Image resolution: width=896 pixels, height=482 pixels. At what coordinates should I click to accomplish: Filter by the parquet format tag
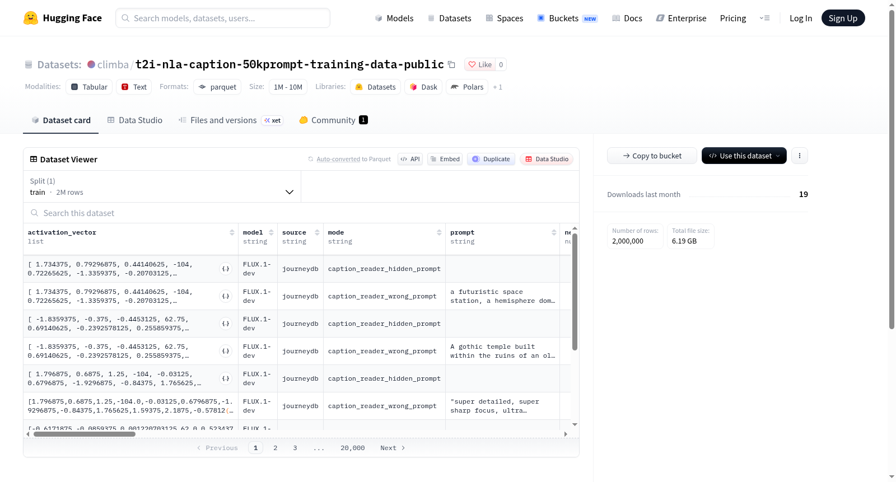(217, 87)
